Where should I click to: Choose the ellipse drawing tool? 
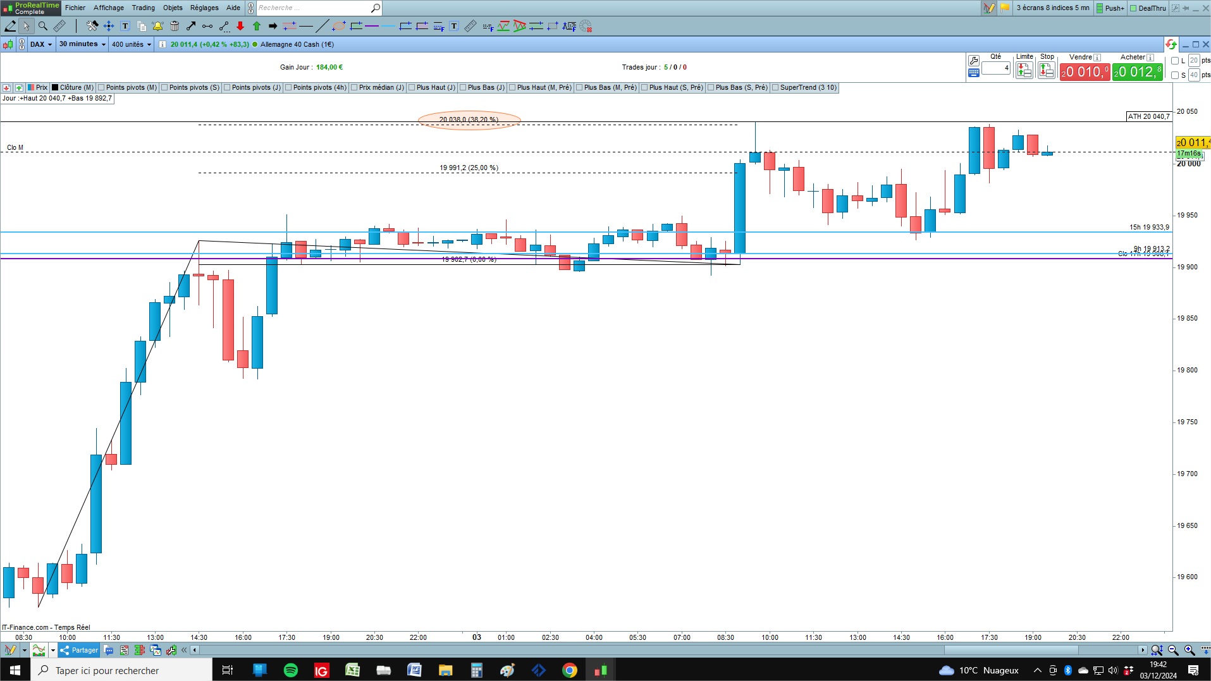[339, 26]
